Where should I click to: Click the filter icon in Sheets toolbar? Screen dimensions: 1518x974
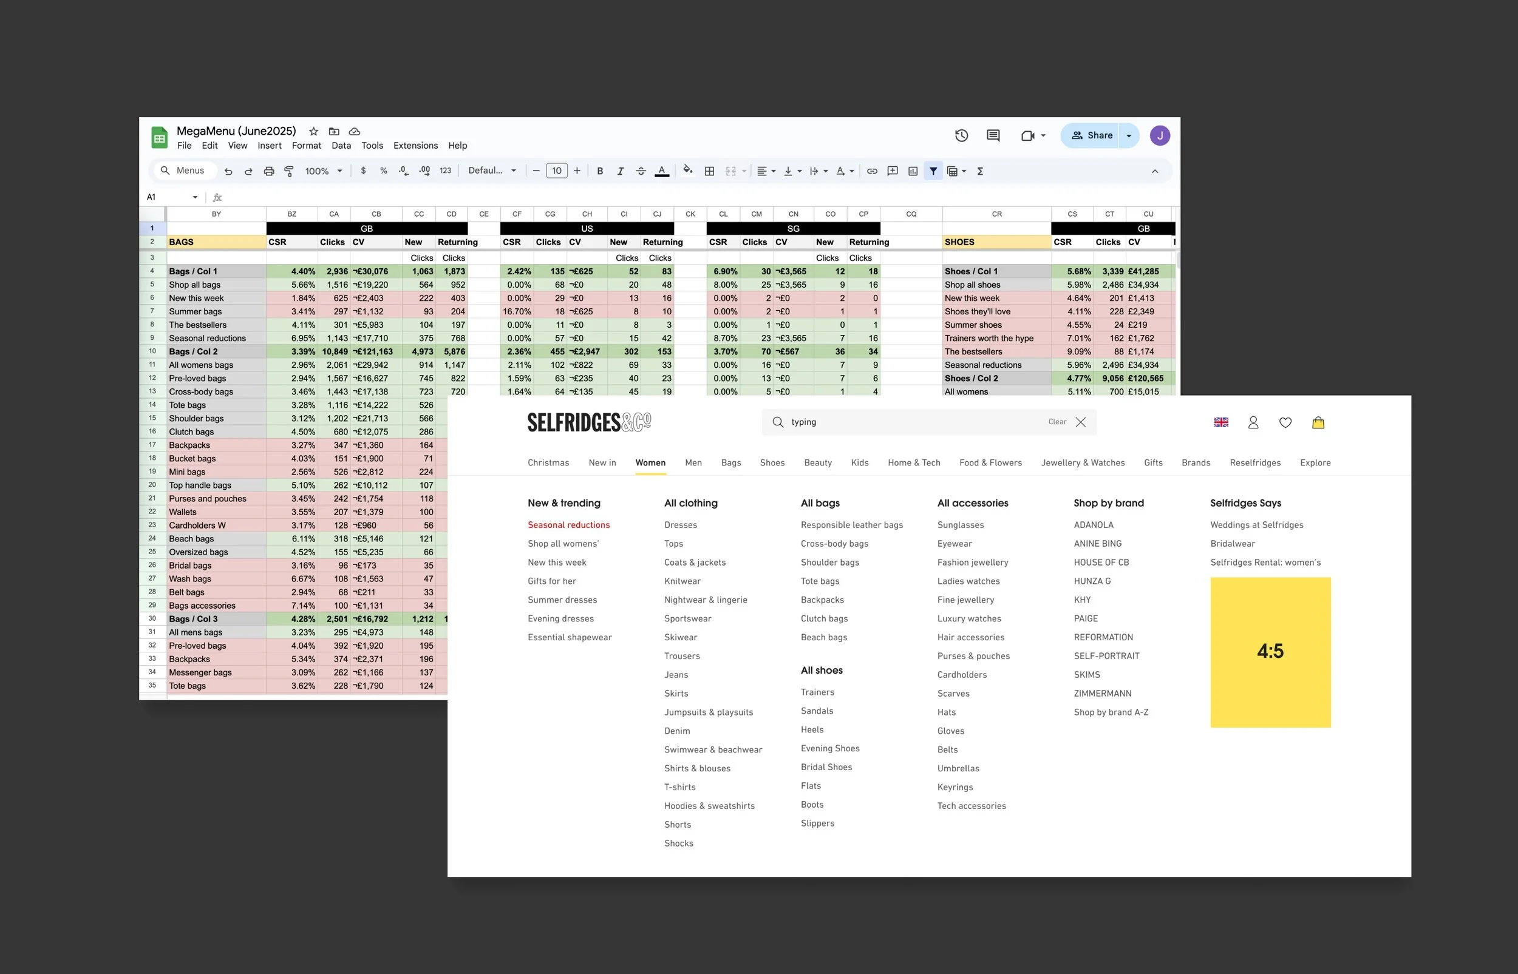(933, 171)
